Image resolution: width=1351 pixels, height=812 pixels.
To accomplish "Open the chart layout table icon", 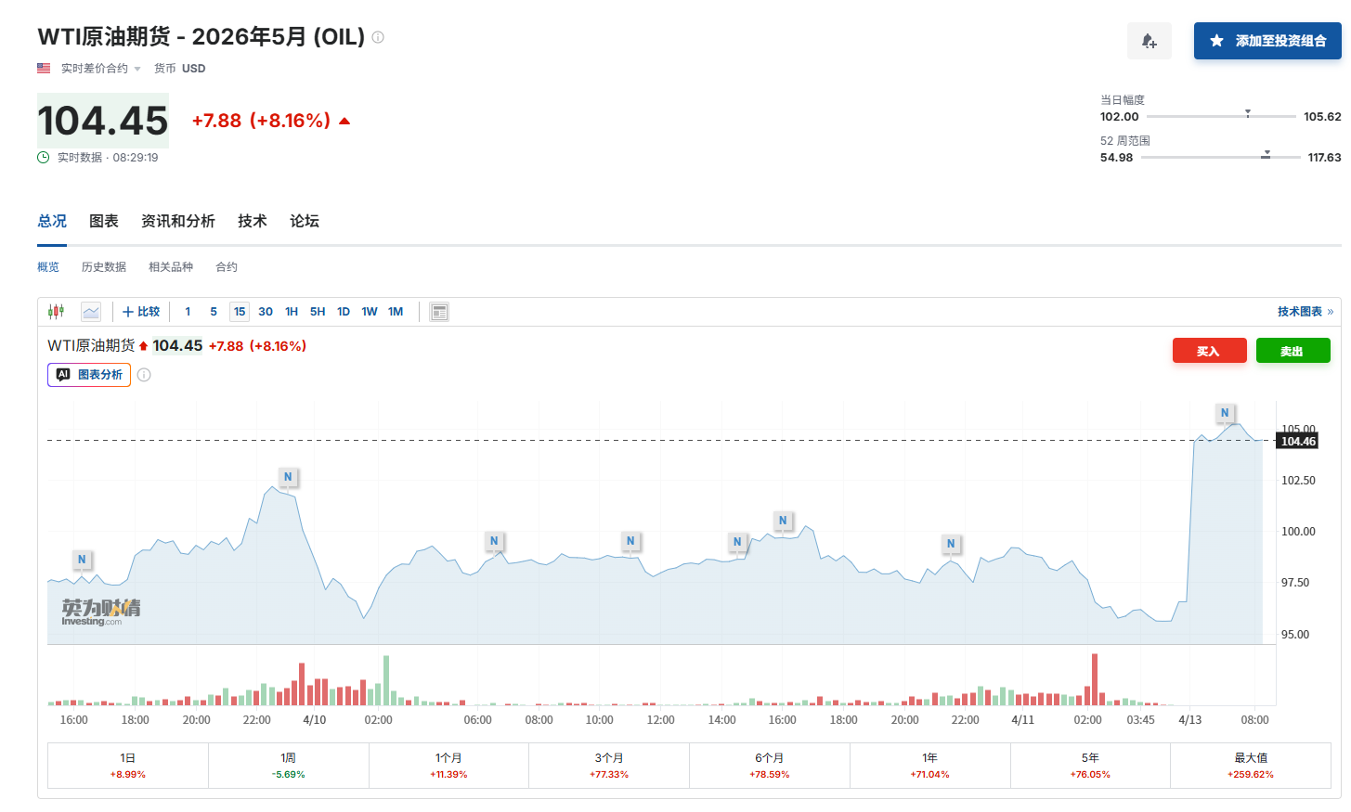I will [x=439, y=312].
